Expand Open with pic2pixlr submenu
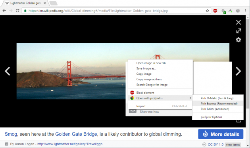 coord(160,98)
